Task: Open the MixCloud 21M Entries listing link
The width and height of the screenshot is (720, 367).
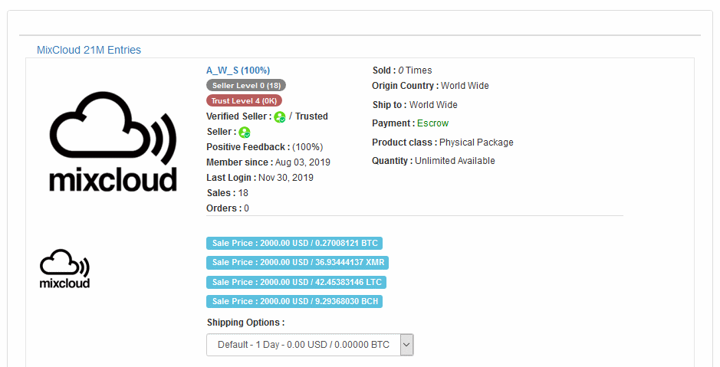Action: (89, 50)
